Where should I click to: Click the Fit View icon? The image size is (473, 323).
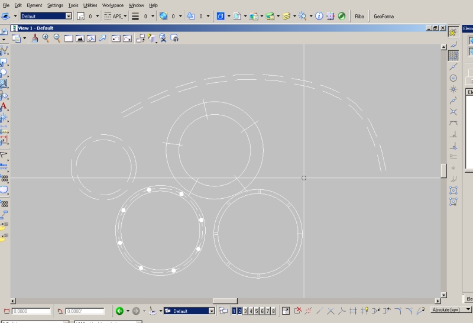pos(80,38)
